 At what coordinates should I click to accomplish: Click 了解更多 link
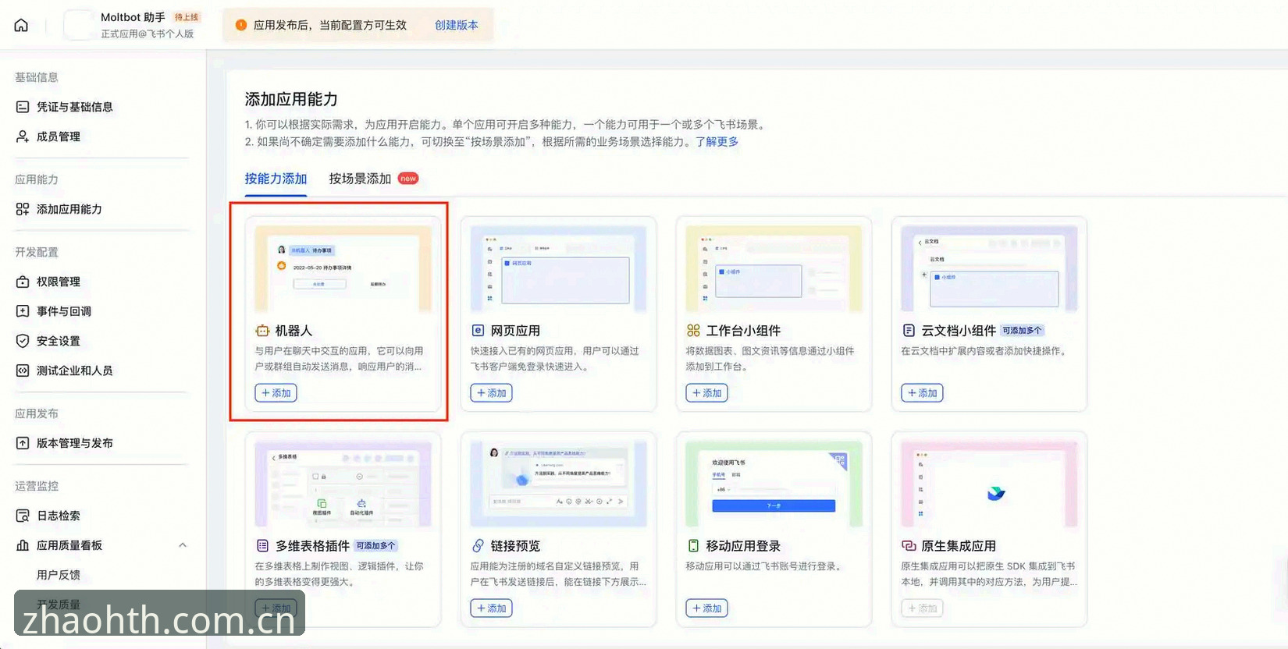[717, 142]
